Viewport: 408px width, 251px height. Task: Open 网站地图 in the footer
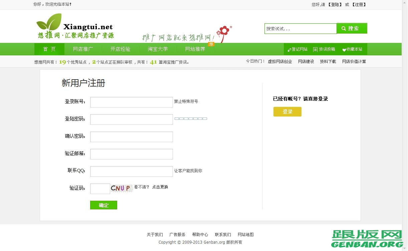click(245, 234)
